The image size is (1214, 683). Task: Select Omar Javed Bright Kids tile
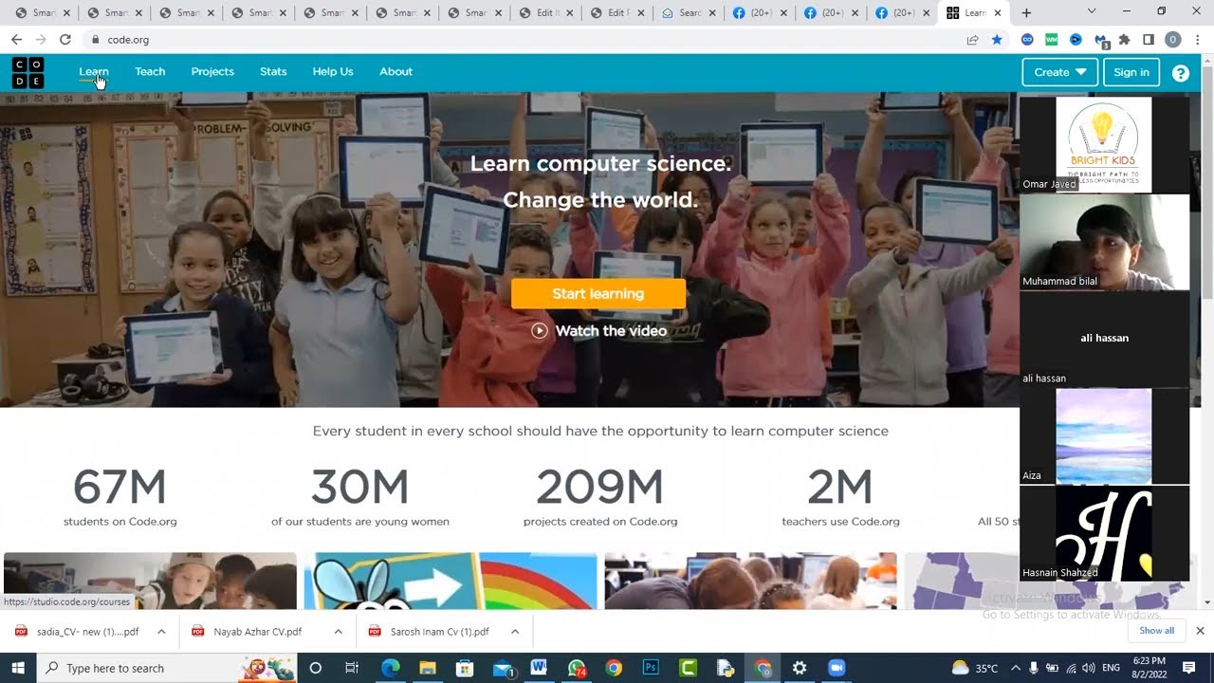pyautogui.click(x=1104, y=145)
